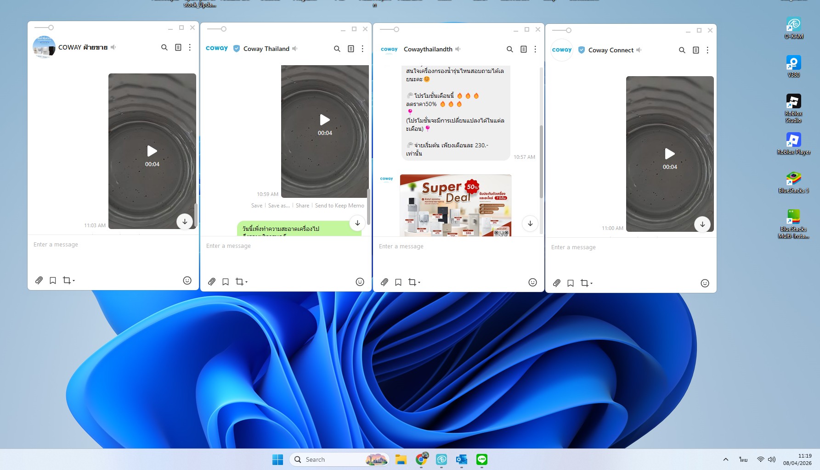820x470 pixels.
Task: Click the opacity slider atop Cowaythailandth window
Action: click(x=390, y=29)
